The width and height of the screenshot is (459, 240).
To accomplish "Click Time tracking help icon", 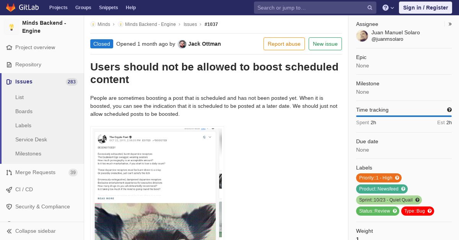I will click(449, 110).
